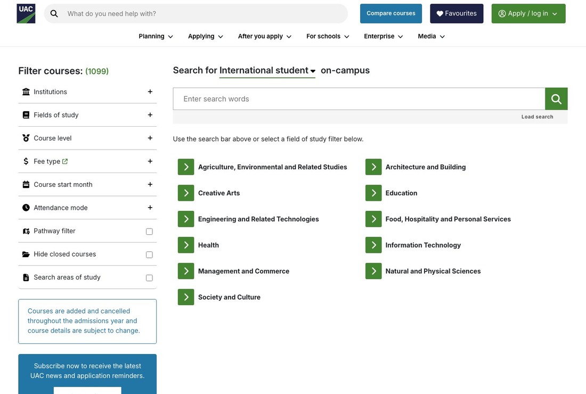Click the Information Technology link
The width and height of the screenshot is (586, 394).
[423, 245]
